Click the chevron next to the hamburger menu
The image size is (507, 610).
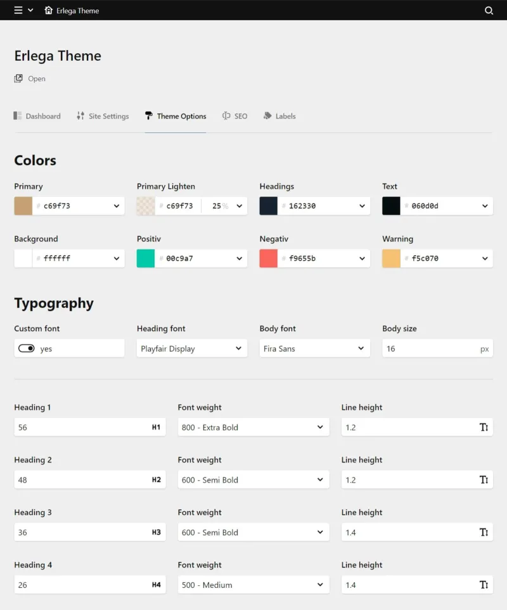point(30,10)
